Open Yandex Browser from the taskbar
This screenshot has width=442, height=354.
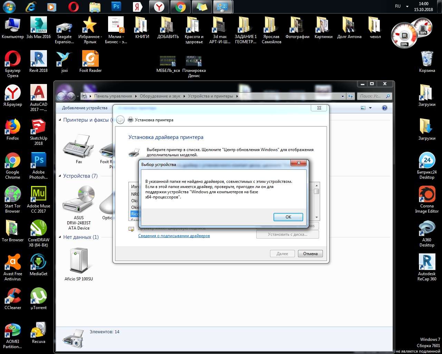(x=159, y=7)
